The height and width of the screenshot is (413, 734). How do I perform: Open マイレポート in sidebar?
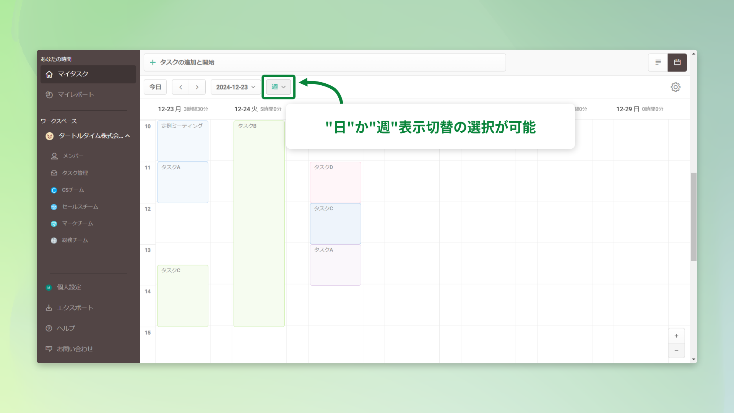point(76,94)
